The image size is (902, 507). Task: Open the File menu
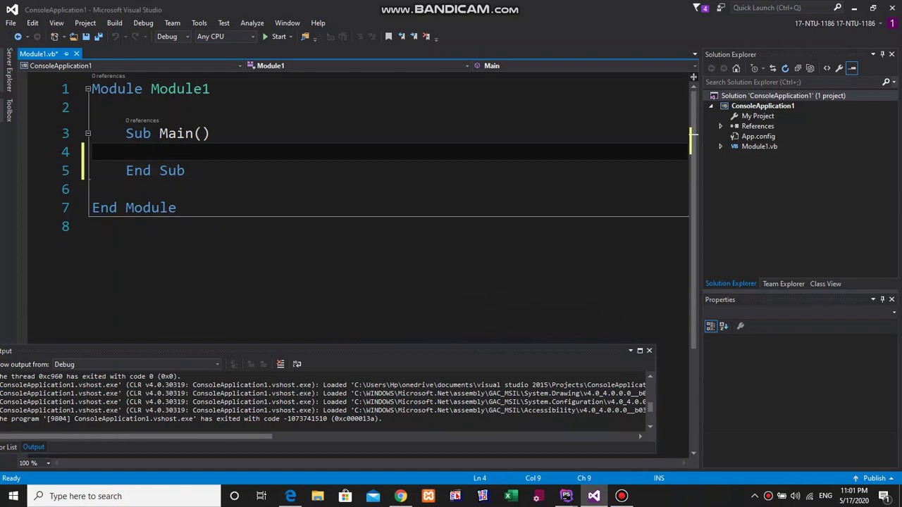pyautogui.click(x=11, y=23)
